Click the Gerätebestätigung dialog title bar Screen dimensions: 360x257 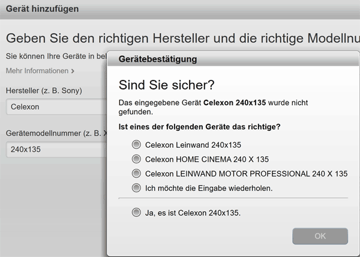(x=233, y=60)
